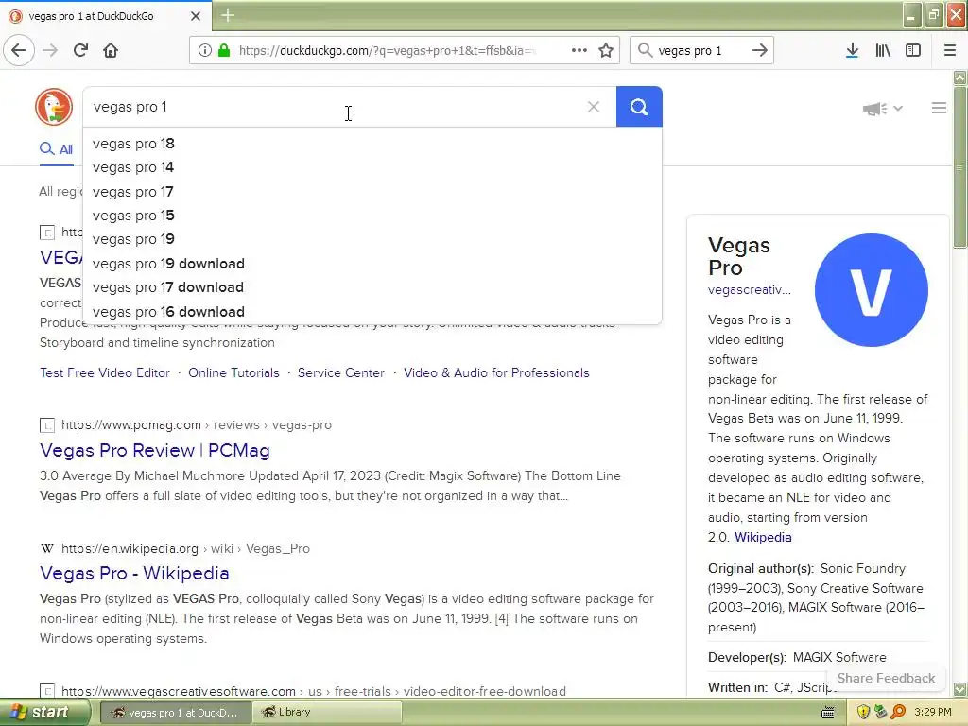Switch to Library taskbar window
Image resolution: width=968 pixels, height=726 pixels.
(x=327, y=713)
